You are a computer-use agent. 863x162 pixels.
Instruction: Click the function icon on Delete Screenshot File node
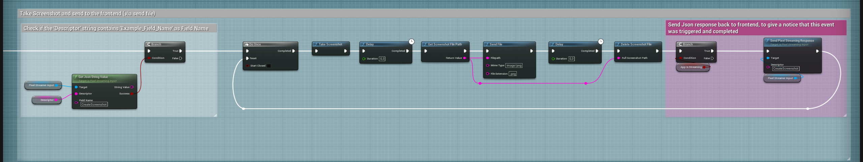pyautogui.click(x=618, y=44)
